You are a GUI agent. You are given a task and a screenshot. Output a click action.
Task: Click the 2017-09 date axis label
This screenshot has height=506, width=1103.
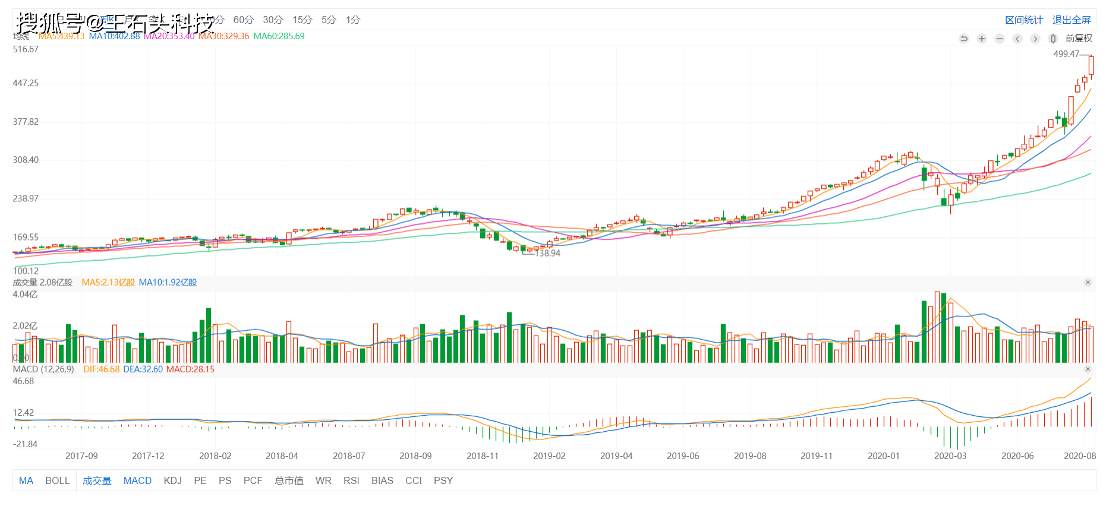81,456
